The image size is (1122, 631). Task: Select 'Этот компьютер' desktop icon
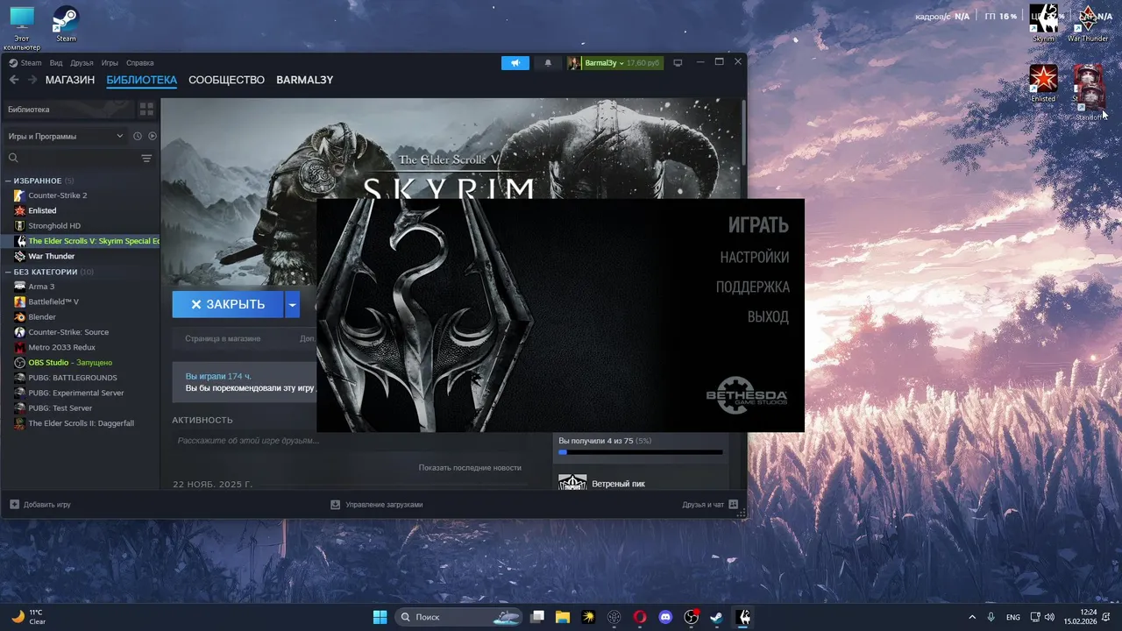pos(22,28)
